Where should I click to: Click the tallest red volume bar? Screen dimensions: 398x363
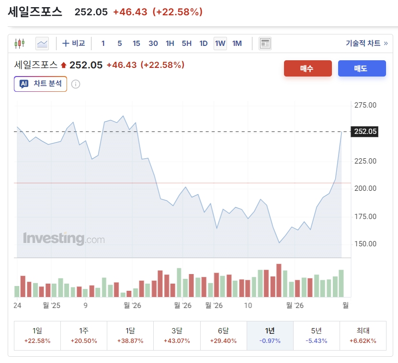[279, 280]
